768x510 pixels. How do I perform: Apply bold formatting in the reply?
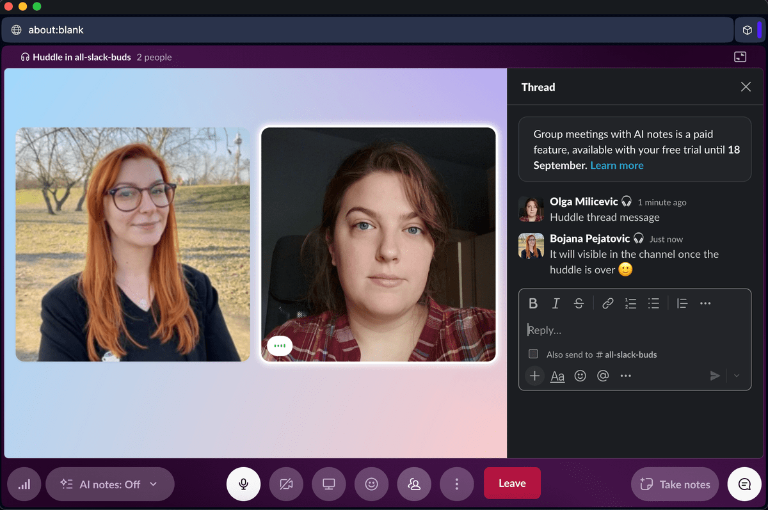533,303
